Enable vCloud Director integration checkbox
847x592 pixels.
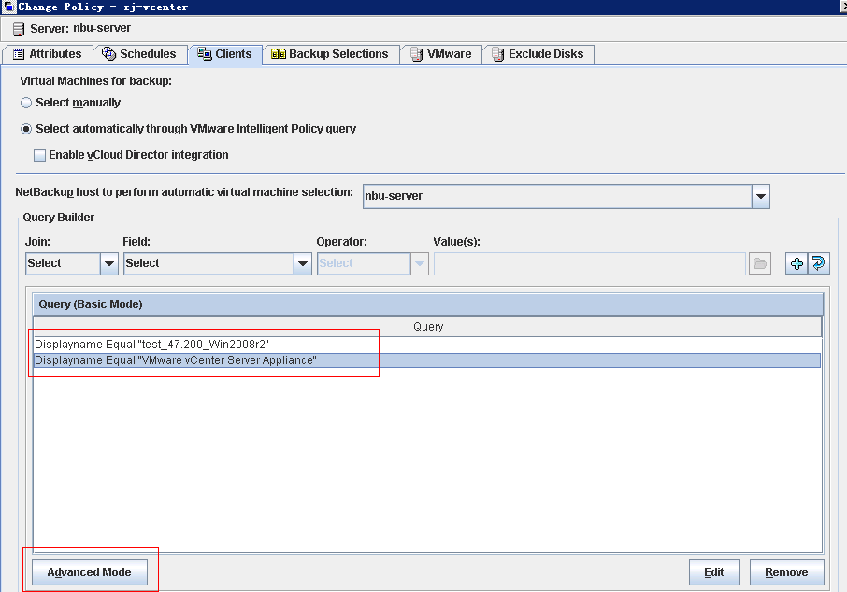[x=39, y=155]
